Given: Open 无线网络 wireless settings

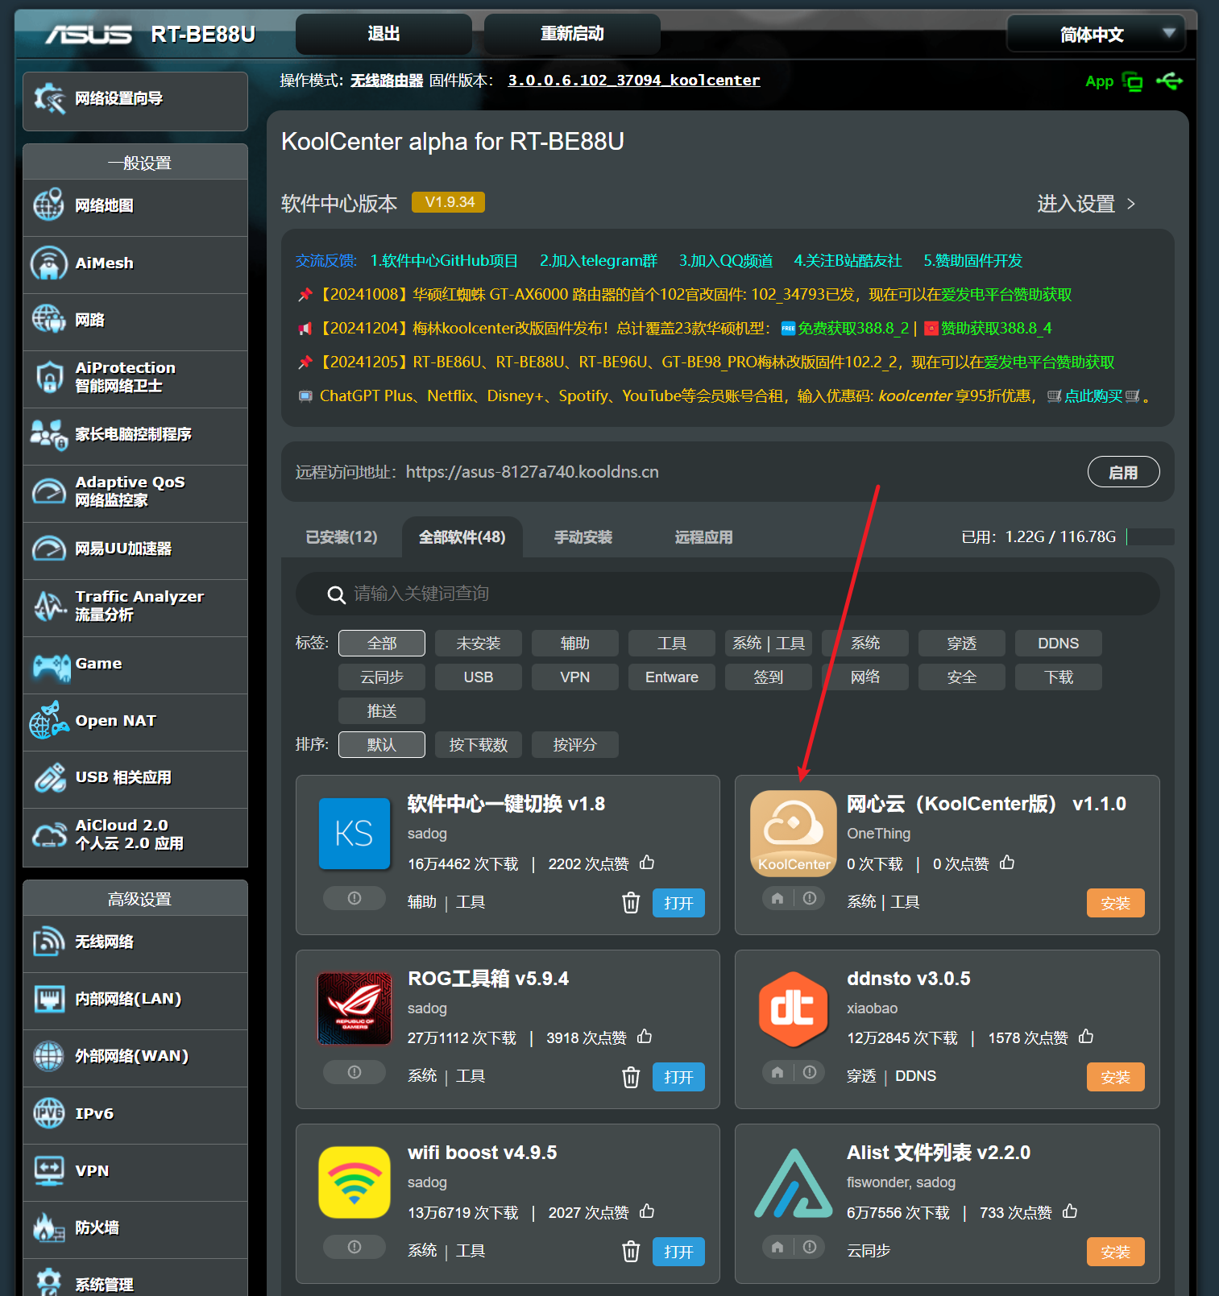Looking at the screenshot, I should click(x=135, y=942).
